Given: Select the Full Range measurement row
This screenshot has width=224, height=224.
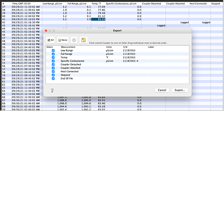Looking at the screenshot, I should [x=117, y=54].
